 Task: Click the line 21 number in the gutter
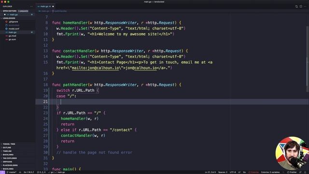[45, 102]
